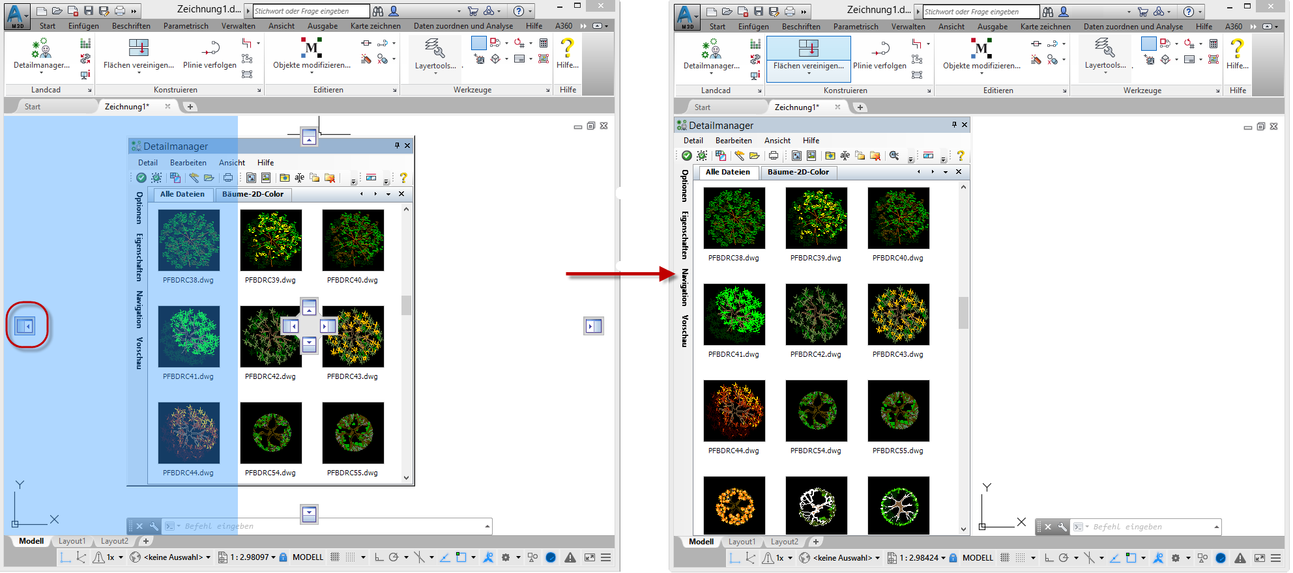
Task: Select the PFBDRC43.dwg thumbnail in the docked Detailmanager
Action: [898, 314]
